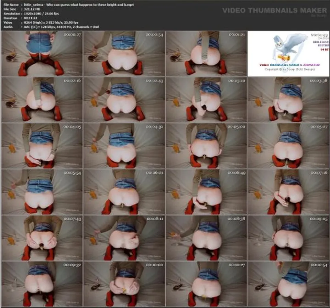Select the thumbnail at 00:02:43

coord(124,100)
